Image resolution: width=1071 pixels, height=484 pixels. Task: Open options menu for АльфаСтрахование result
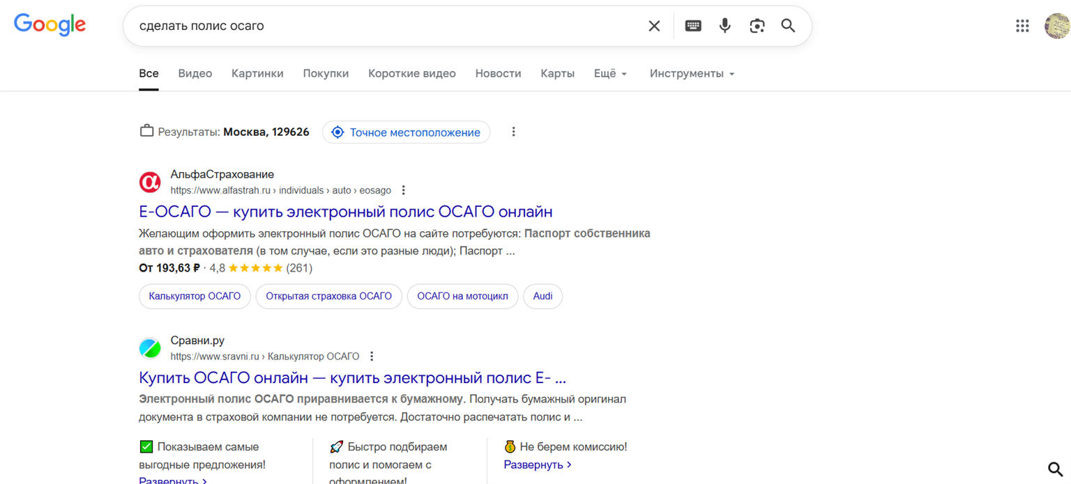click(x=403, y=190)
